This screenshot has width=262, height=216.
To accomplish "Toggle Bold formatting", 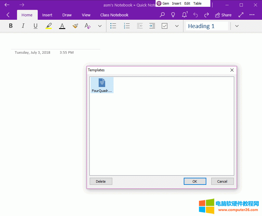I will pyautogui.click(x=11, y=26).
